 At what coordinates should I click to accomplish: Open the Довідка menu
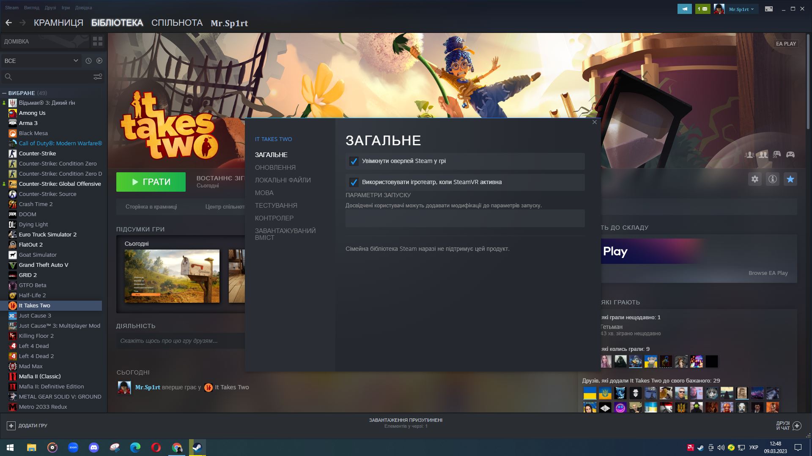pos(83,8)
